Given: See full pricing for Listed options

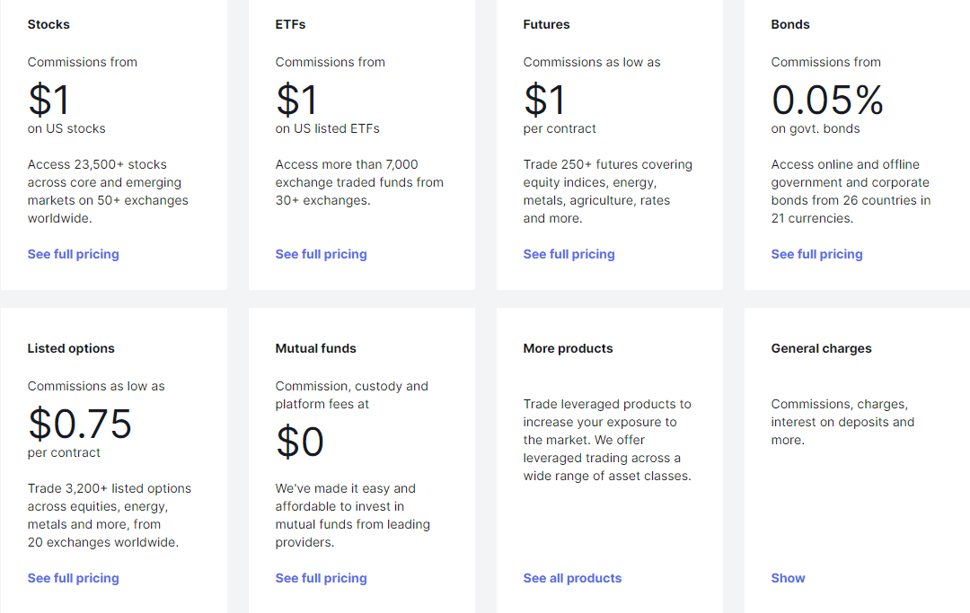Looking at the screenshot, I should 73,578.
